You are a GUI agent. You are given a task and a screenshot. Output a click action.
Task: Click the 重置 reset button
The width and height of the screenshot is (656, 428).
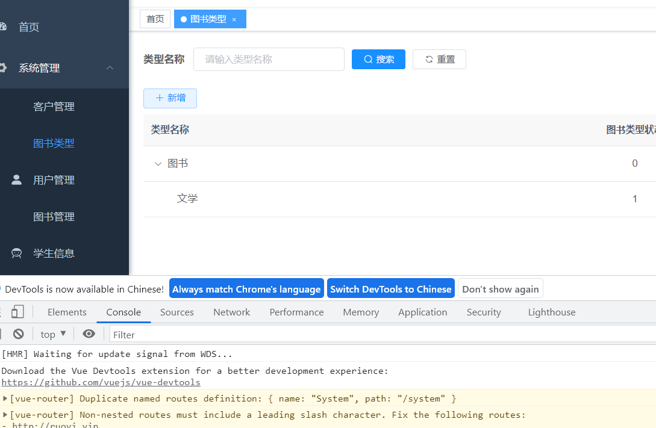coord(439,60)
